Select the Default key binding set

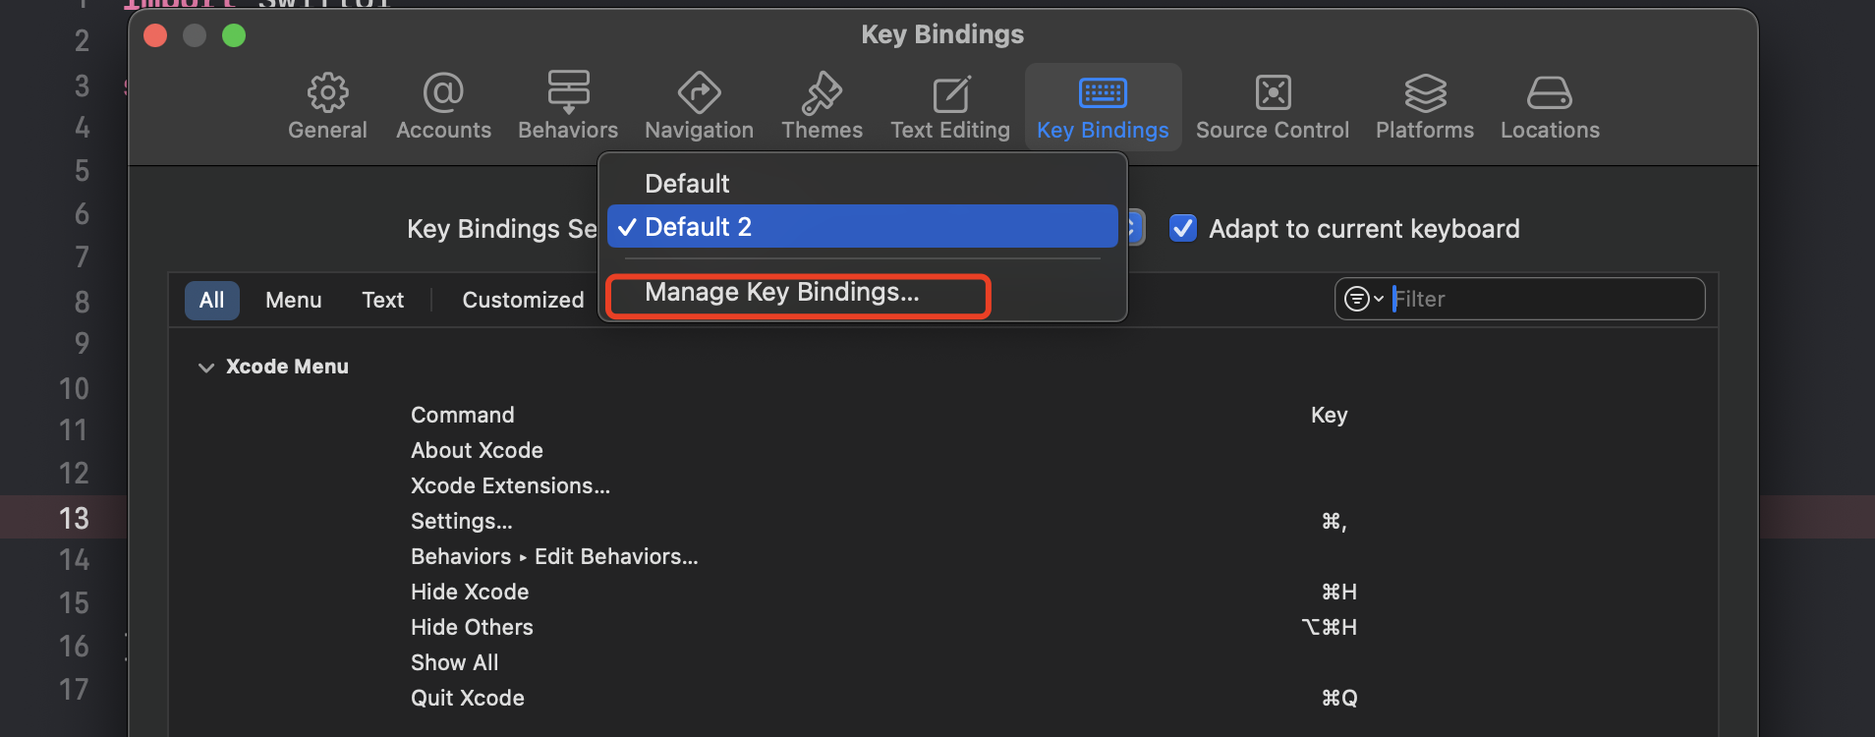686,183
